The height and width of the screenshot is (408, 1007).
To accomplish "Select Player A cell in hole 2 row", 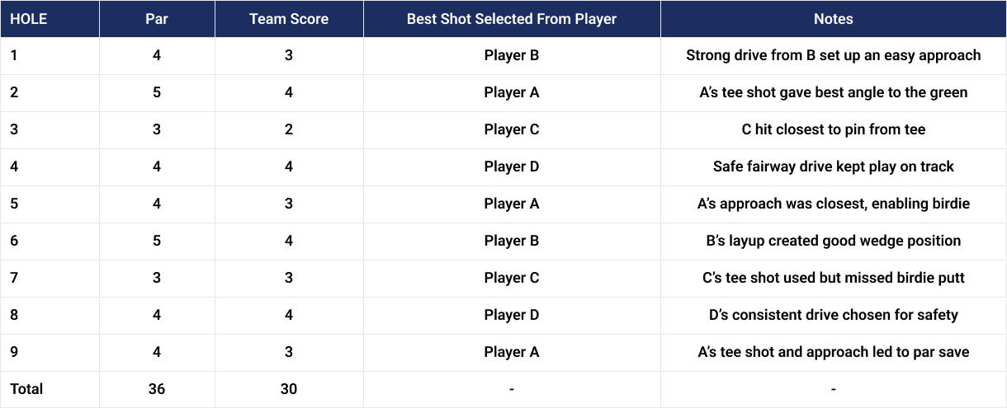I will pos(512,92).
